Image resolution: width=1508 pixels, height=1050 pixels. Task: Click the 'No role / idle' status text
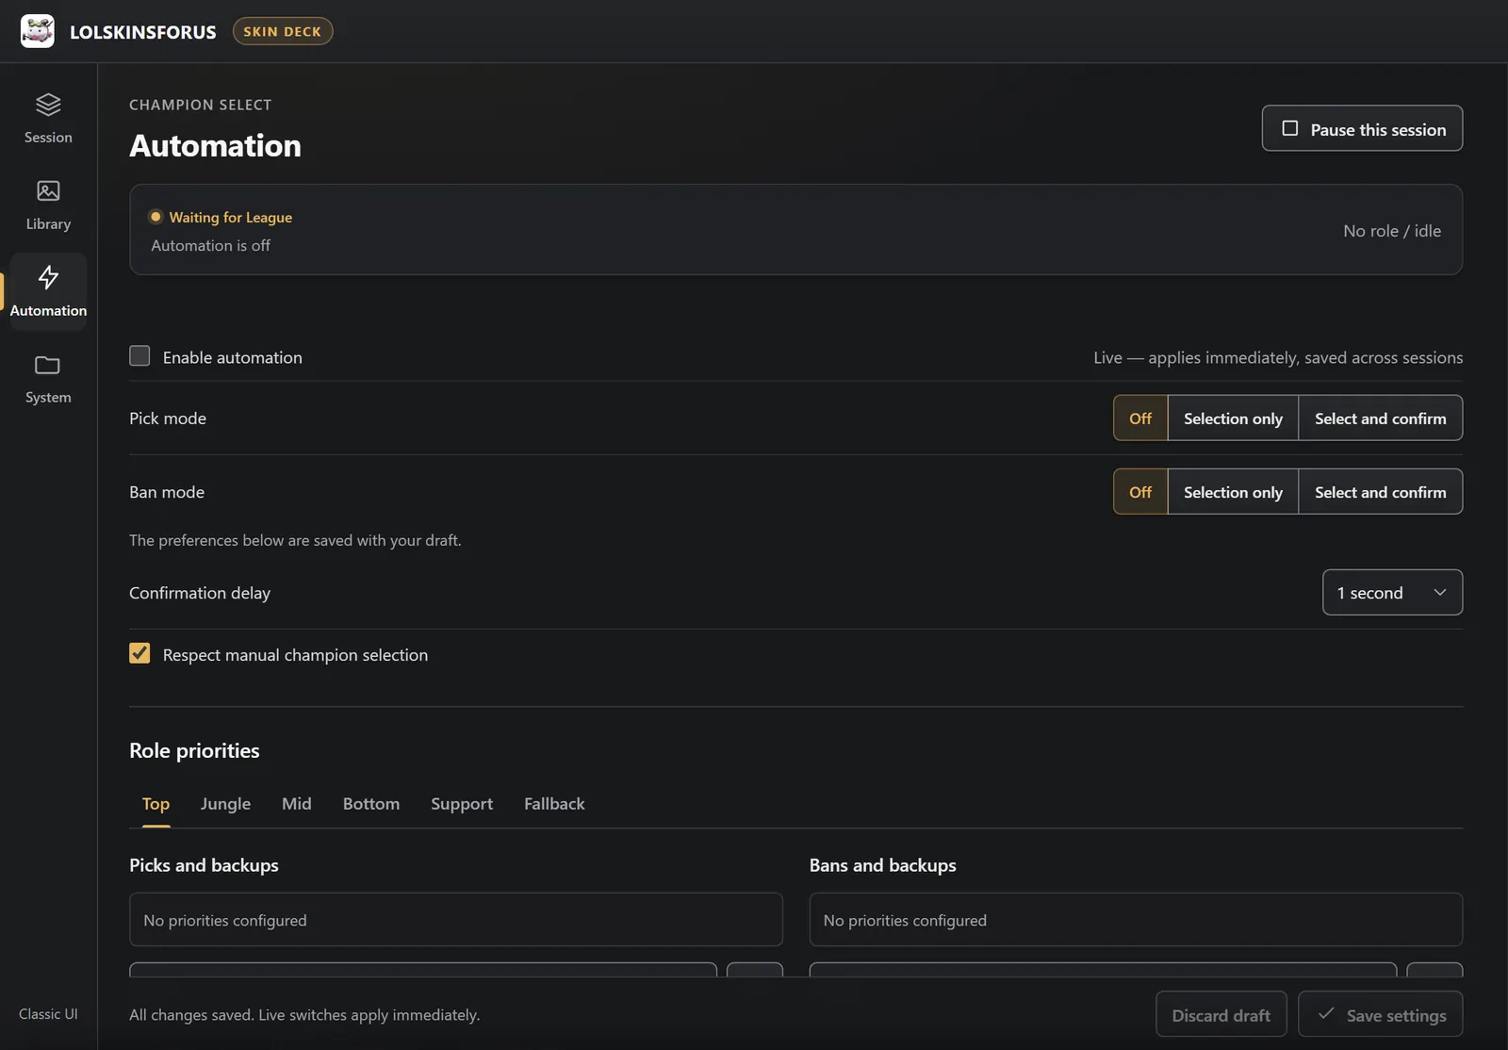[1392, 231]
